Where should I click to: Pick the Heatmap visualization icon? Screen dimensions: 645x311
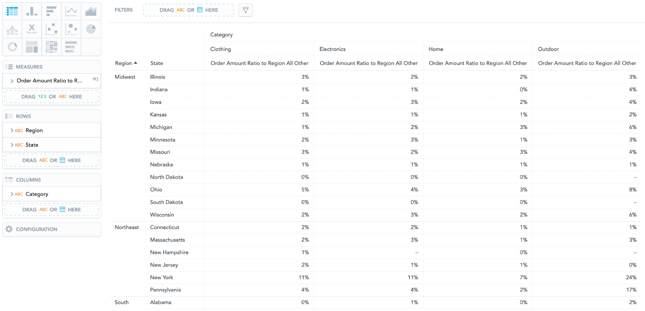coord(51,47)
